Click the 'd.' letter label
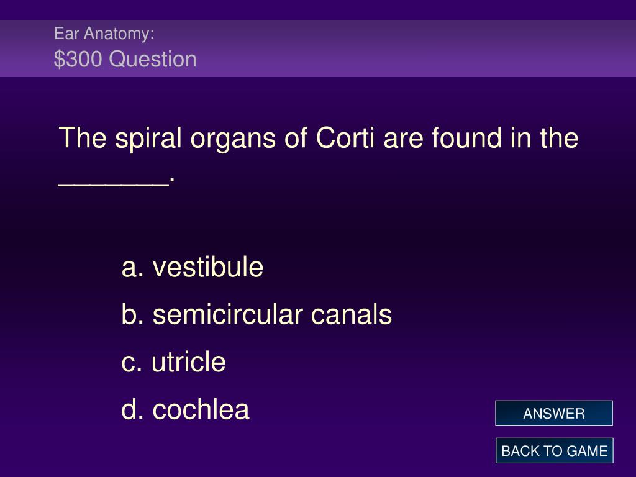The height and width of the screenshot is (477, 636). tap(133, 409)
